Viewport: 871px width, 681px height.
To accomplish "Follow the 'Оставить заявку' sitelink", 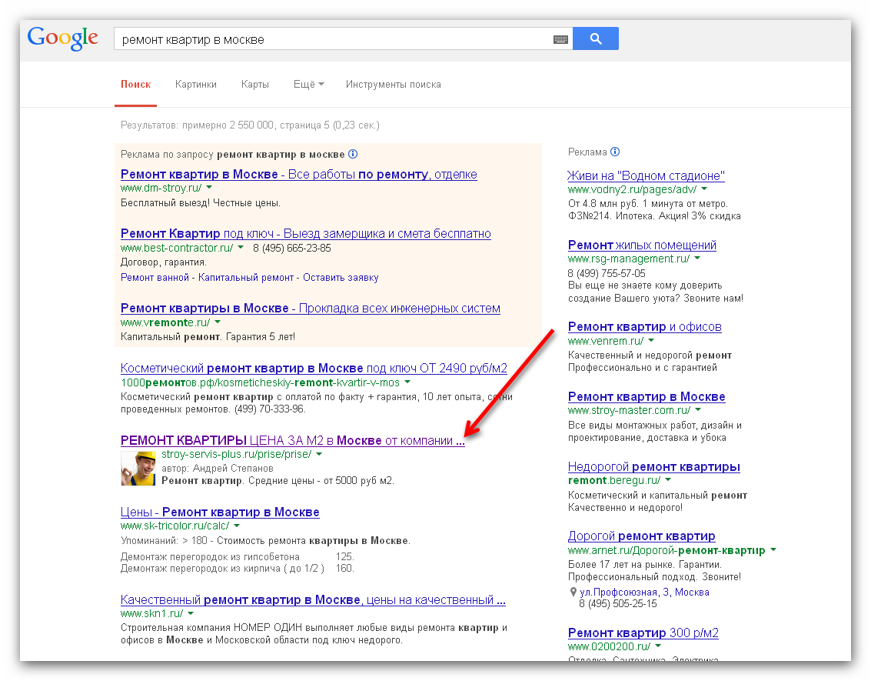I will point(341,278).
